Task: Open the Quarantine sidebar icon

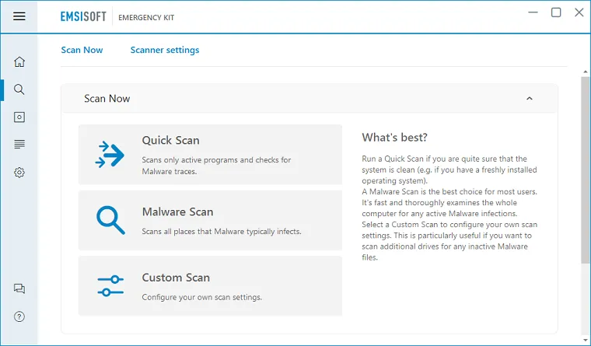Action: [19, 117]
